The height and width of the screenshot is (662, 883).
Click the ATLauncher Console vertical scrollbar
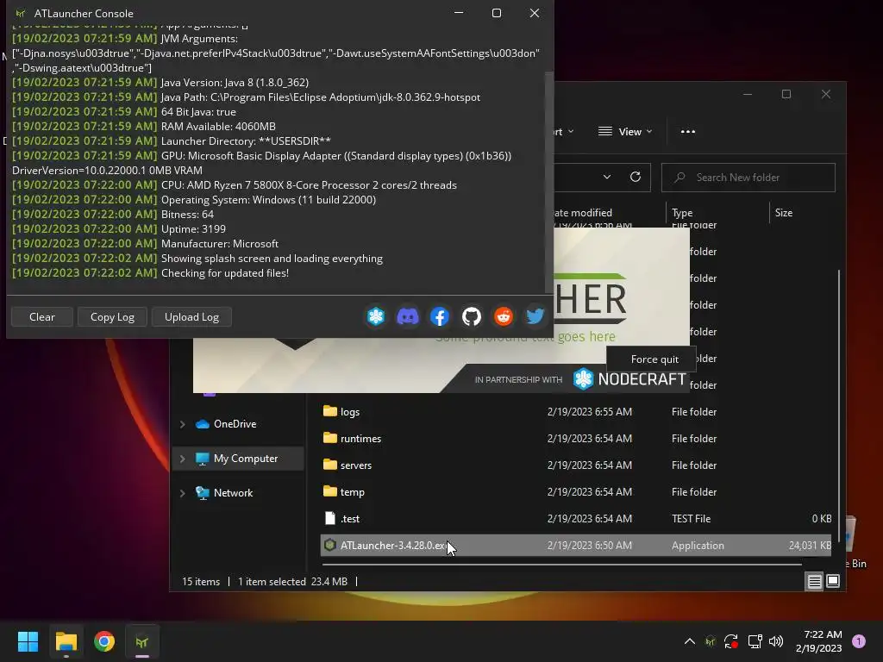(x=549, y=182)
